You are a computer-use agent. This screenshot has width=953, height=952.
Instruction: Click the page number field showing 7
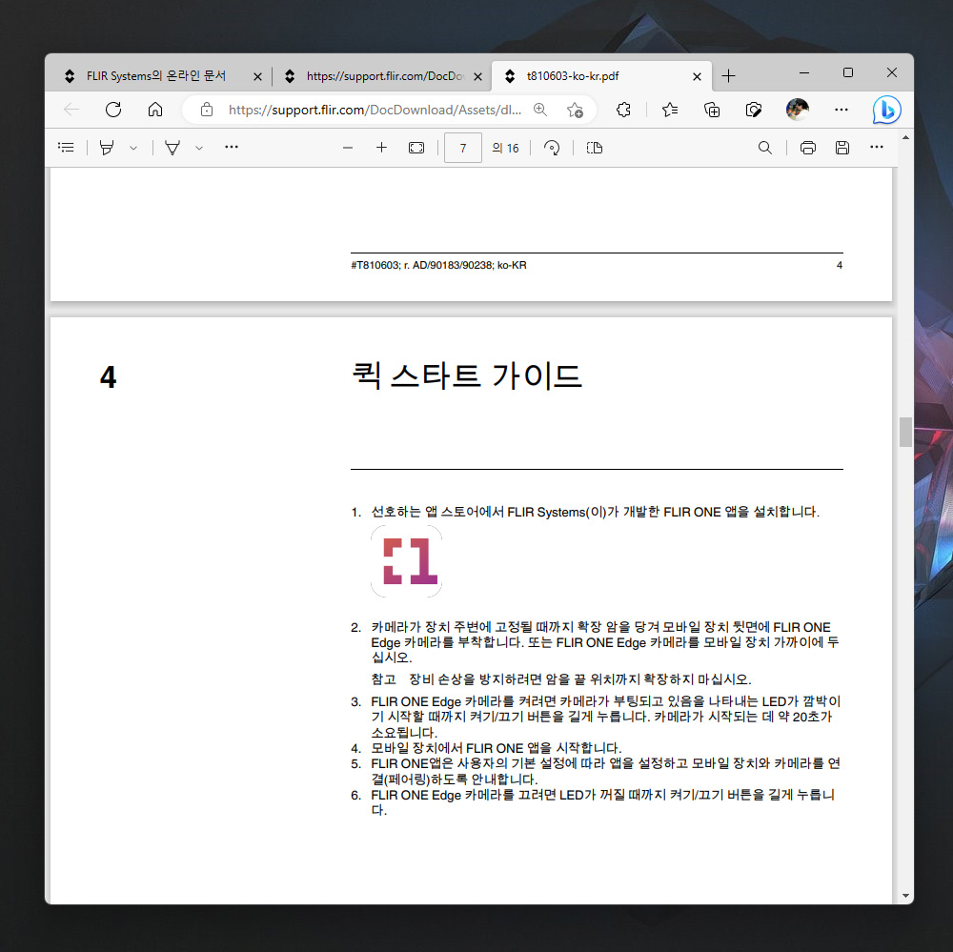(463, 148)
